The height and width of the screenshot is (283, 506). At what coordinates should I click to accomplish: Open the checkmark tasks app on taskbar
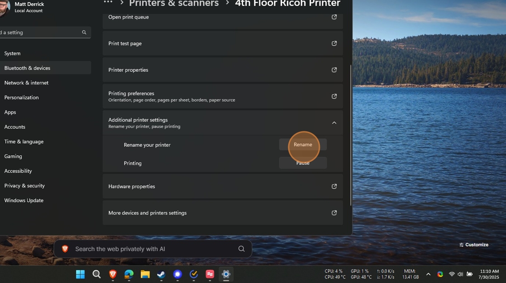(194, 274)
